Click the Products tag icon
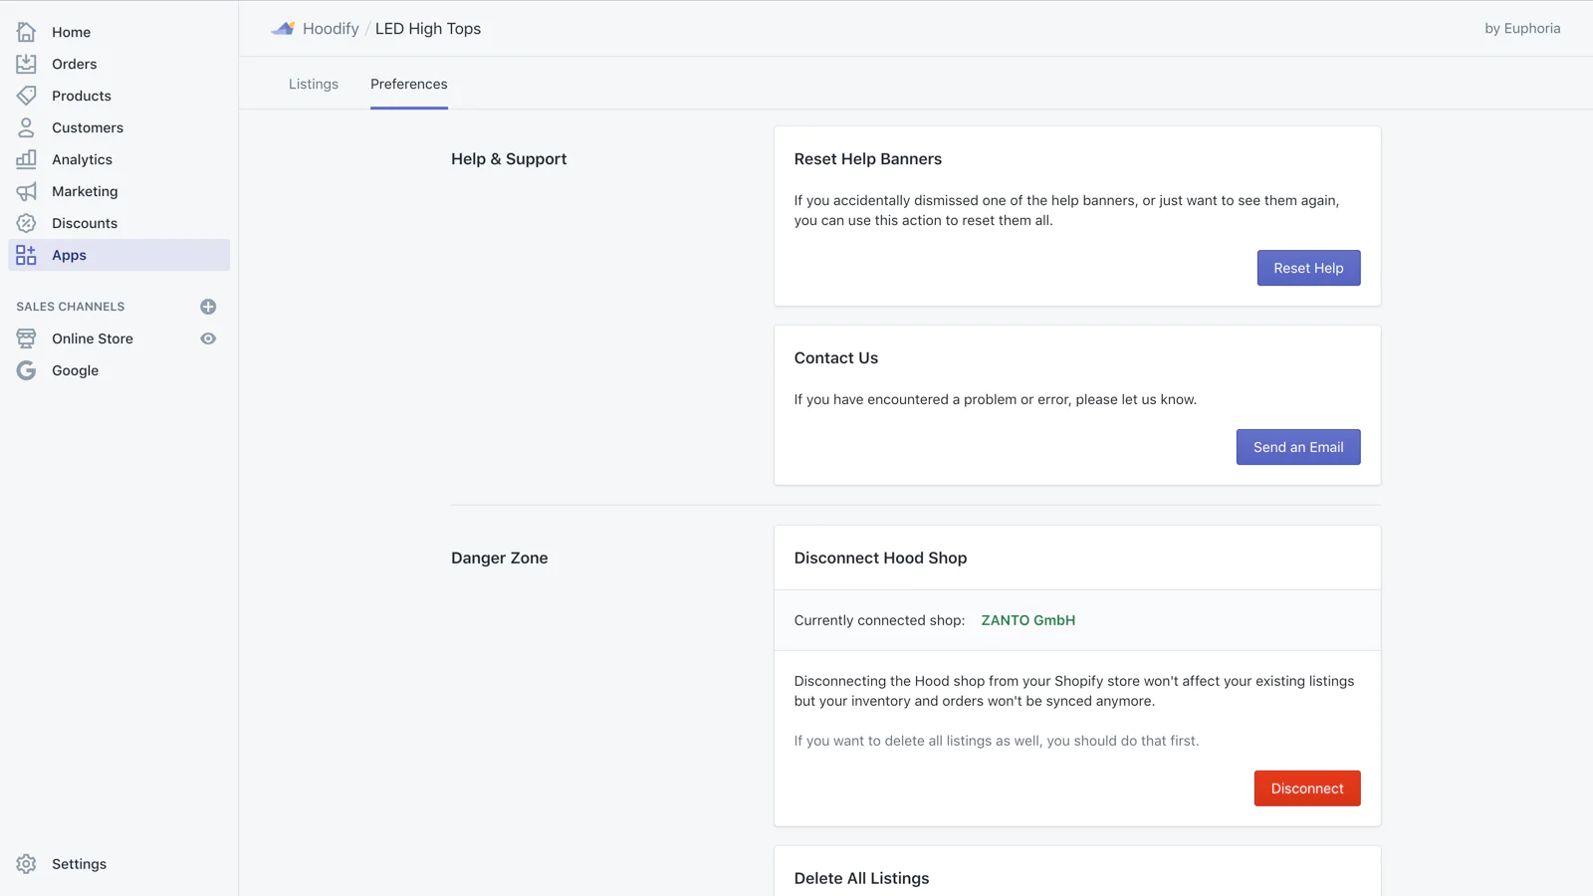This screenshot has width=1593, height=896. (26, 96)
